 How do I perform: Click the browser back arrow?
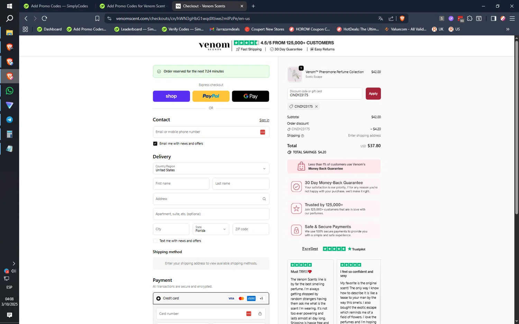tap(26, 18)
